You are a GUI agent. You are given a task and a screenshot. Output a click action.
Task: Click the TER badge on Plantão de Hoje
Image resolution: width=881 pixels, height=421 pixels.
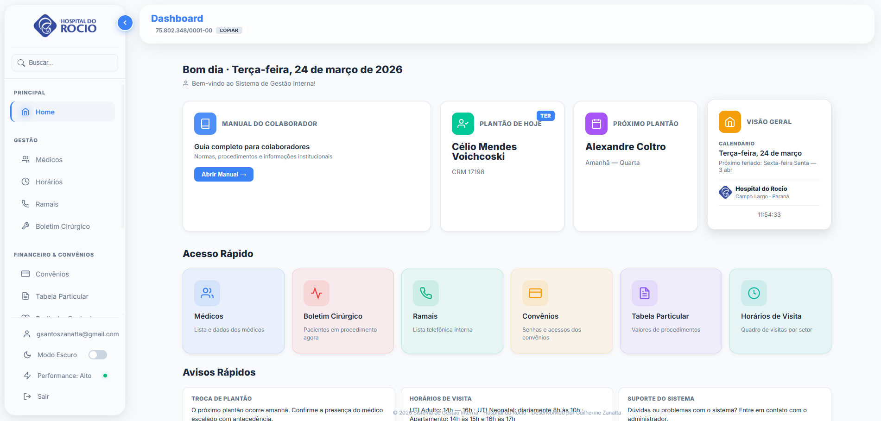coord(546,116)
